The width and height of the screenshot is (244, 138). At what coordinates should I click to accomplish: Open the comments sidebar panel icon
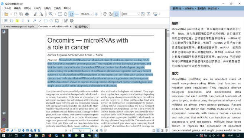(x=4, y=113)
